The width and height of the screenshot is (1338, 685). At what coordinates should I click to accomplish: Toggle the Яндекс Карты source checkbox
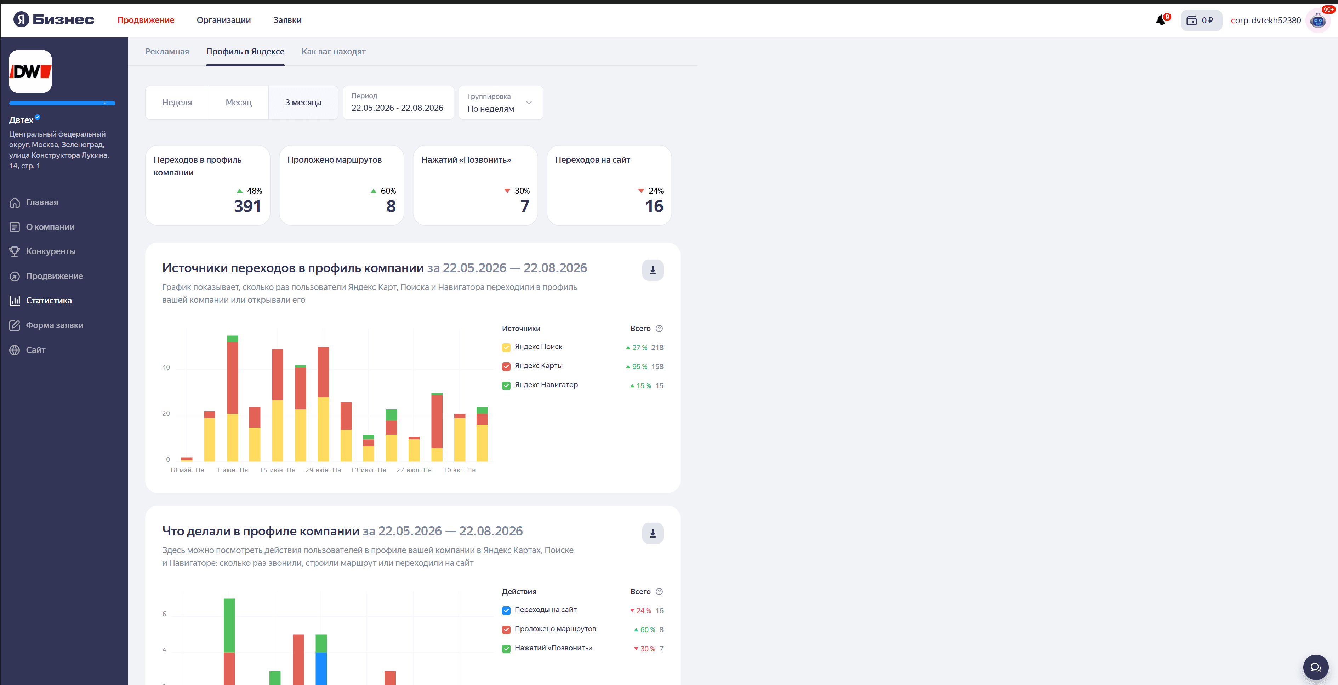(506, 366)
